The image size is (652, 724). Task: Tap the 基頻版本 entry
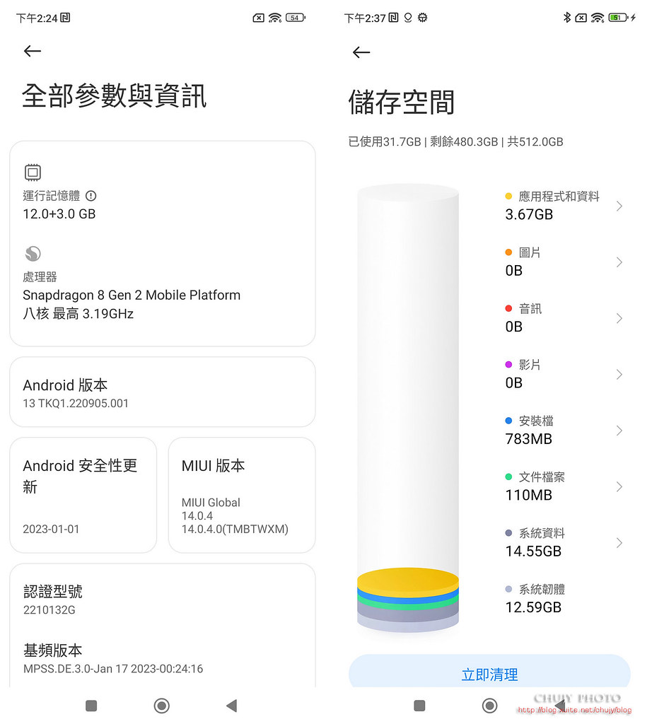point(163,658)
